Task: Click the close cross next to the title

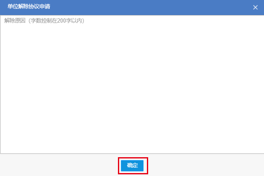Action: 255,8
